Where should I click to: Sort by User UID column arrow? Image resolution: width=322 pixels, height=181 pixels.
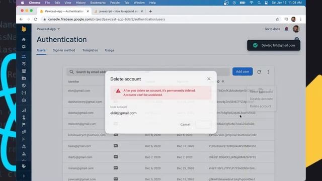(x=223, y=81)
